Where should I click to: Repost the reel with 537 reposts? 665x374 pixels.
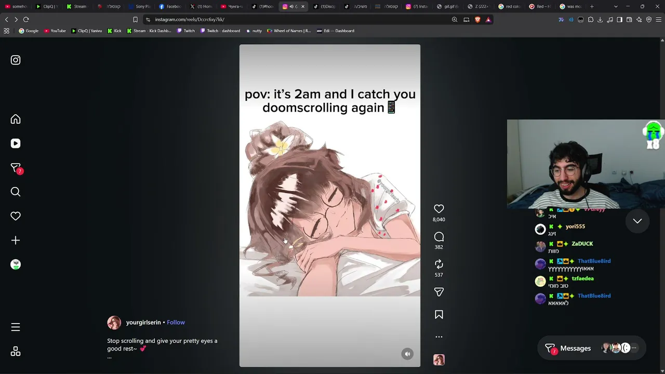pyautogui.click(x=439, y=264)
